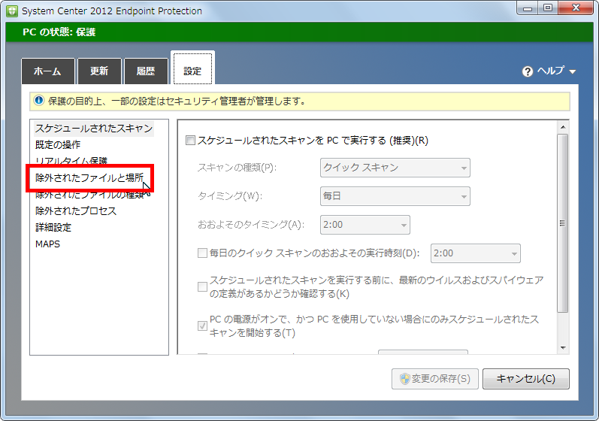Click the security administrator notice text

point(177,101)
